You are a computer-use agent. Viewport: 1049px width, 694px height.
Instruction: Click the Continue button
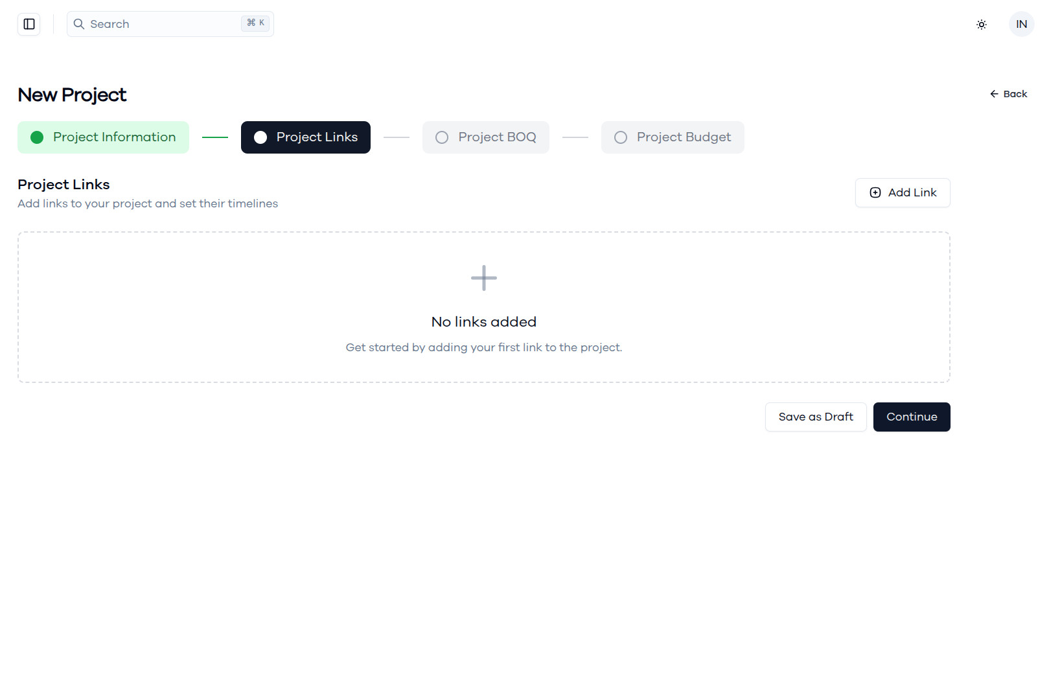click(912, 417)
